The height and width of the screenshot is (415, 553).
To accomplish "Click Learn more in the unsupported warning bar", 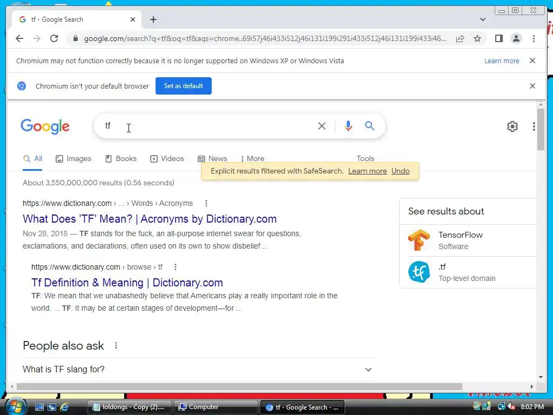I will point(502,61).
